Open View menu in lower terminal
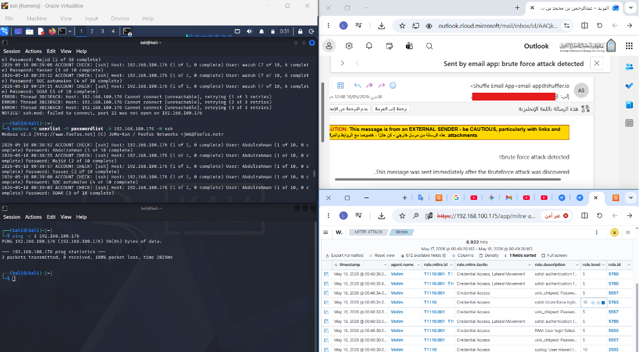The width and height of the screenshot is (641, 352). (66, 217)
